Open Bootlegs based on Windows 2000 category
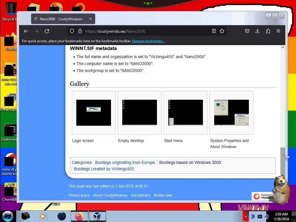 (190, 162)
